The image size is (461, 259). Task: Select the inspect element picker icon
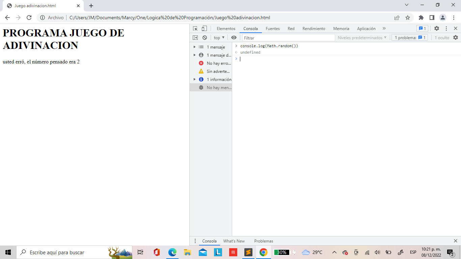(195, 29)
